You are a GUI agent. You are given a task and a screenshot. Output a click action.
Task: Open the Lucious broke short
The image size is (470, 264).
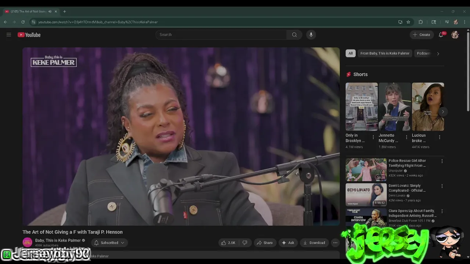428,107
